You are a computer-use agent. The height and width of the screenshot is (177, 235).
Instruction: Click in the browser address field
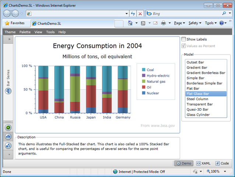[x=78, y=14]
